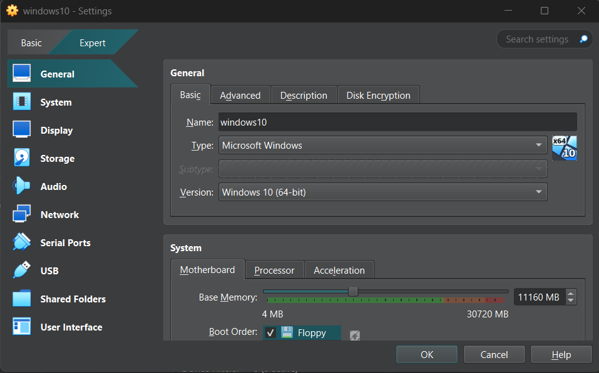
Task: Select the System label in the sidebar
Action: point(56,102)
